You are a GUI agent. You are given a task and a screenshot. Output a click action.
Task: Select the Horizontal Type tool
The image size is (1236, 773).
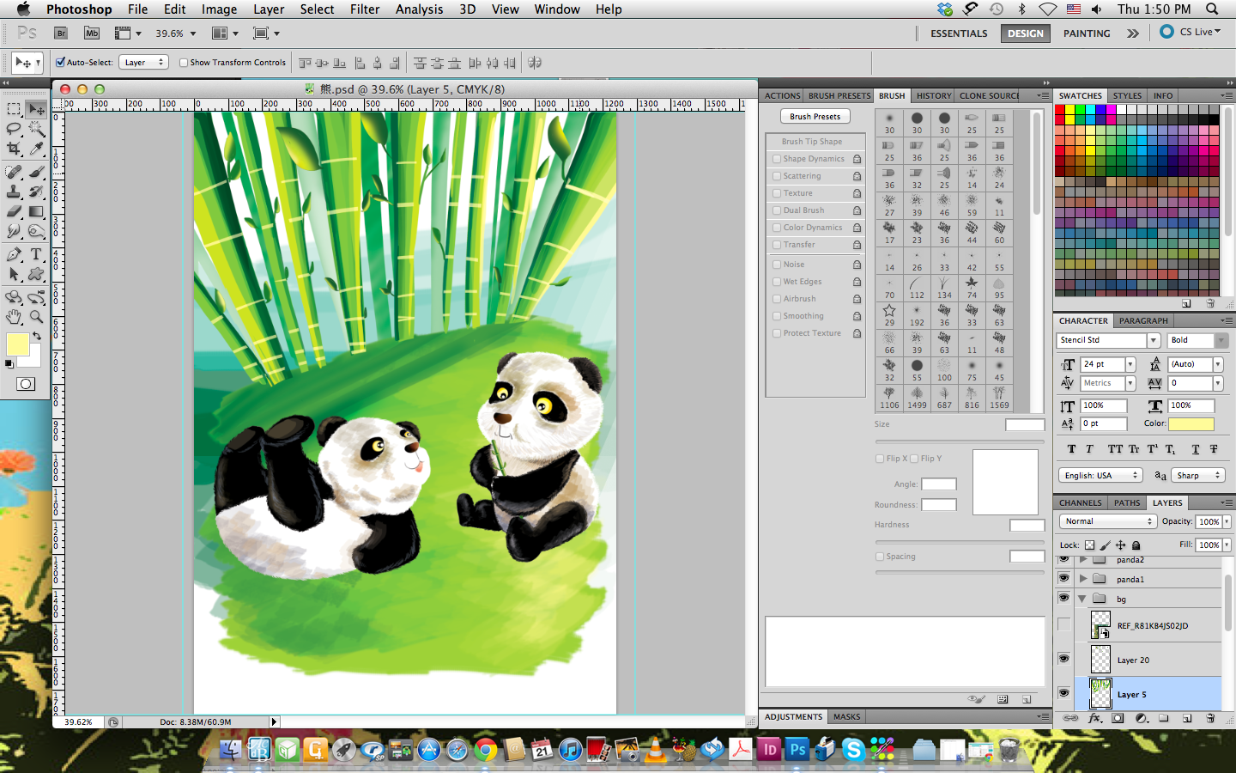click(x=36, y=255)
